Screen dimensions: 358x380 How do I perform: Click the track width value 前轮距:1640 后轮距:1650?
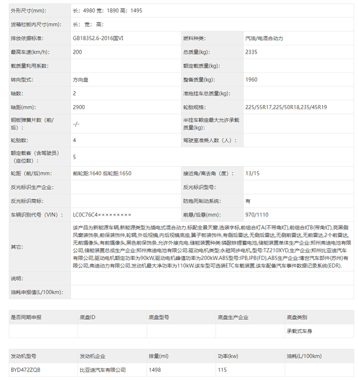click(101, 173)
